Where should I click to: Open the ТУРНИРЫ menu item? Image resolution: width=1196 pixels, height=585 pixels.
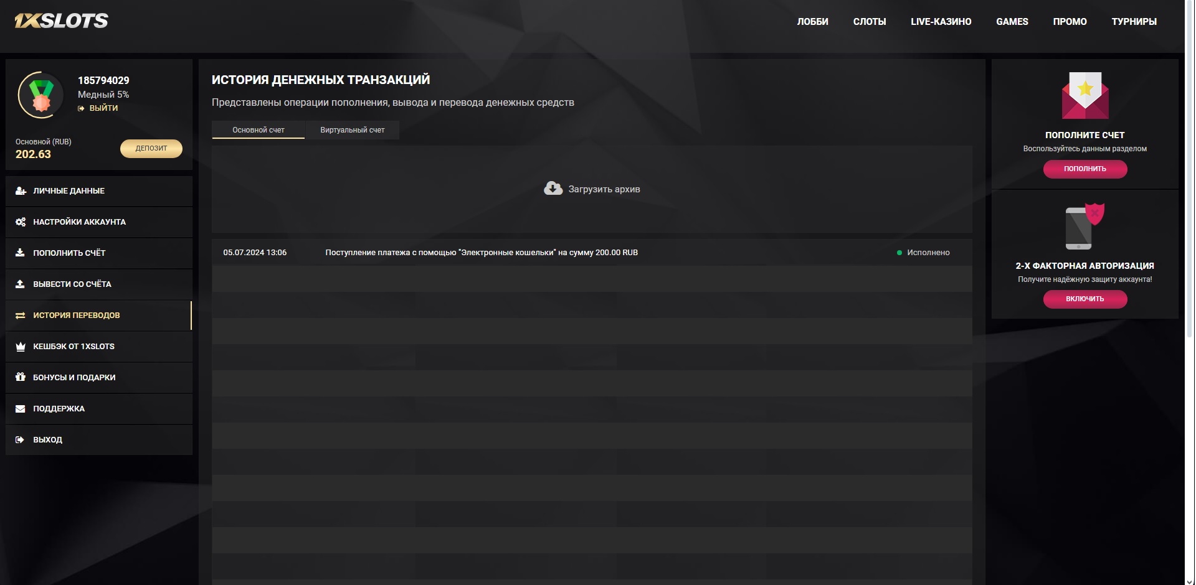point(1134,22)
